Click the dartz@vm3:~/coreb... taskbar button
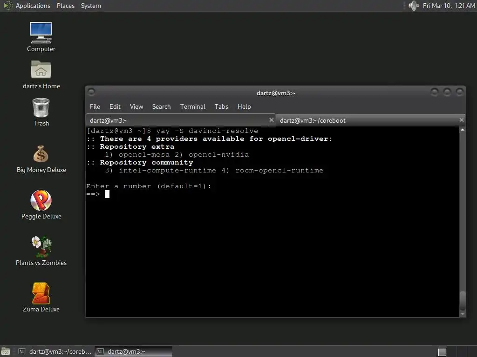Viewport: 477px width, 357px height. (x=55, y=351)
